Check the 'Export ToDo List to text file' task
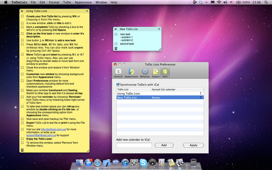This screenshot has height=170, width=272. click(x=22, y=123)
